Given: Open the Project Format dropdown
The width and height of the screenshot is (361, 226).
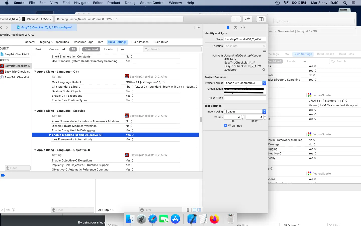Looking at the screenshot, I should (x=245, y=83).
